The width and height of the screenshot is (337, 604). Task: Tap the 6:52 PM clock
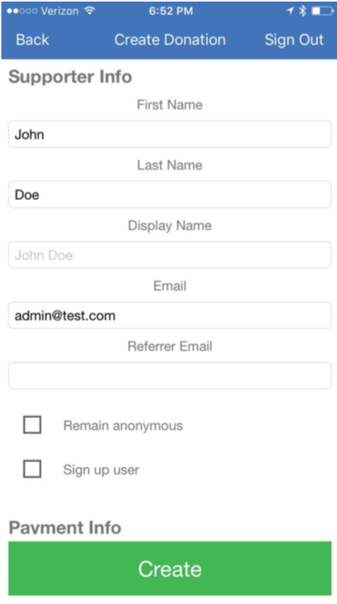pyautogui.click(x=171, y=11)
